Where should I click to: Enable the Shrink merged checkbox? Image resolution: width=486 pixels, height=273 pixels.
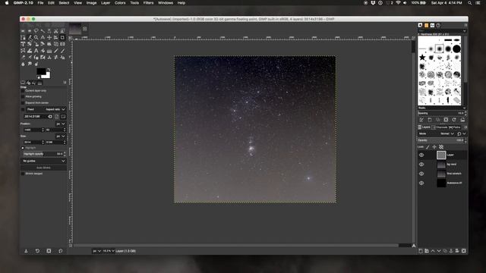coord(23,174)
